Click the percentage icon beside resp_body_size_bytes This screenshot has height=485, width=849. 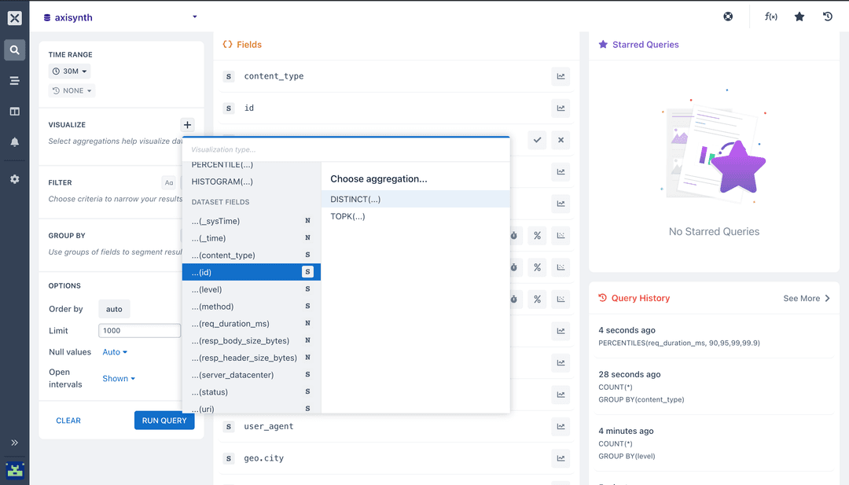pos(537,267)
